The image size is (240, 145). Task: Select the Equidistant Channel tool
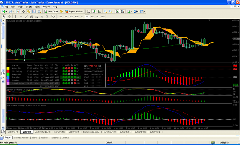pyautogui.click(x=31, y=16)
